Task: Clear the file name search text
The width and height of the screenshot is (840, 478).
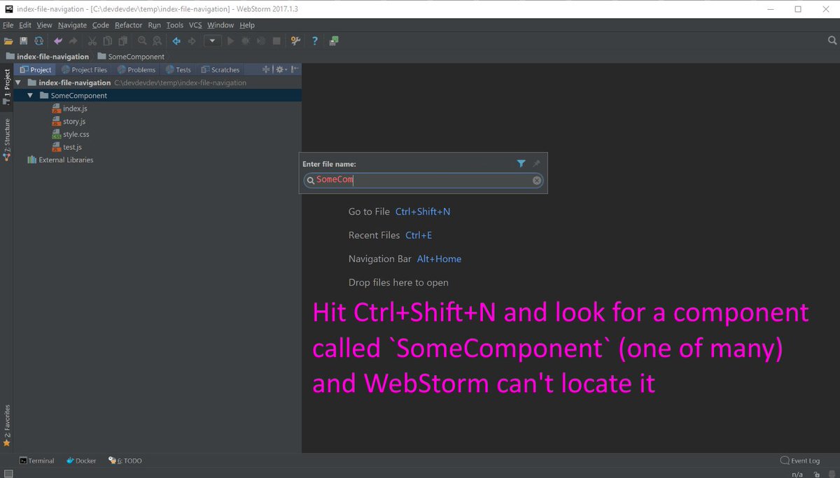Action: click(x=537, y=181)
